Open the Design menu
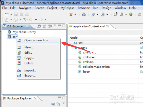The width and height of the screenshot is (143, 107). coord(106,8)
